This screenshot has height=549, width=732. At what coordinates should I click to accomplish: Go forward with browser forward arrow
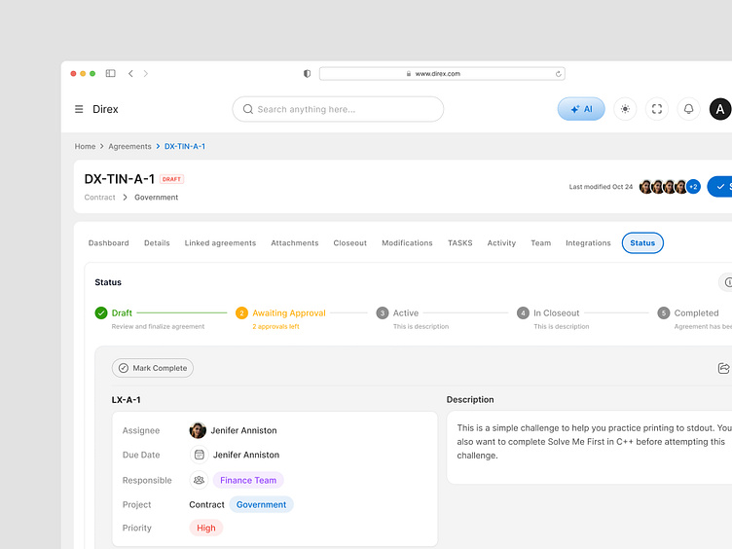tap(146, 73)
